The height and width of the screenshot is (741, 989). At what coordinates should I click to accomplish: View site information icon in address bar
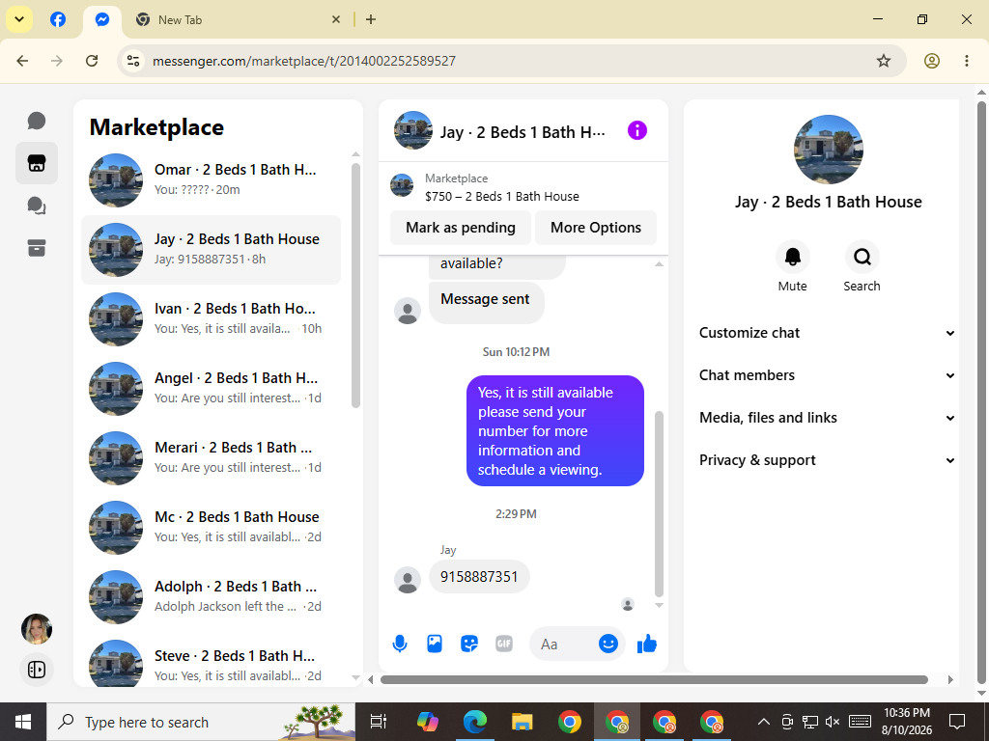coord(133,61)
